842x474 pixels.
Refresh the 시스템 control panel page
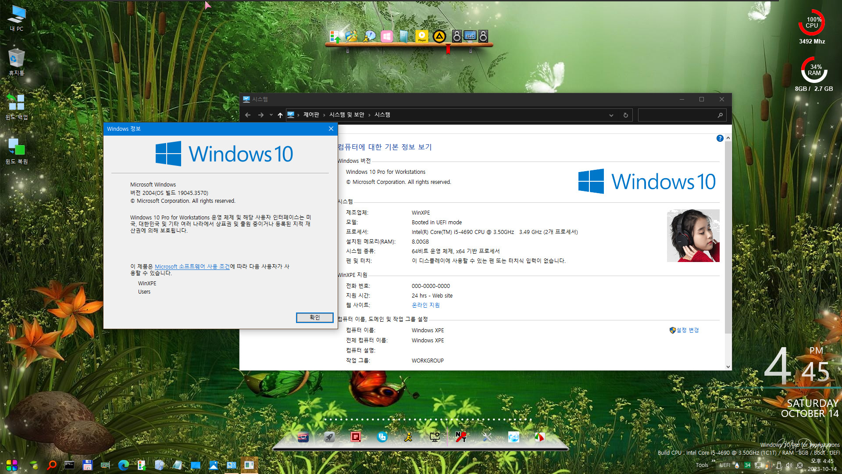pyautogui.click(x=626, y=115)
